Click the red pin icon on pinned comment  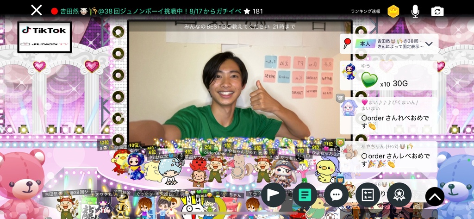pyautogui.click(x=347, y=44)
